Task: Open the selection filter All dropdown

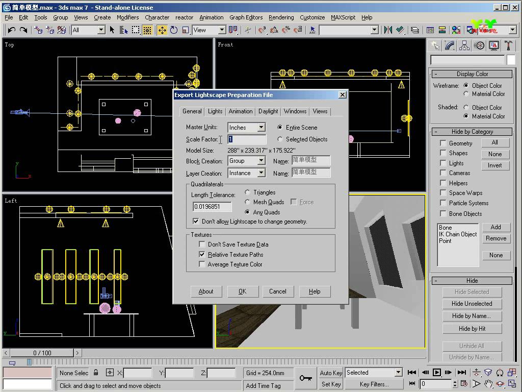Action: pos(101,30)
